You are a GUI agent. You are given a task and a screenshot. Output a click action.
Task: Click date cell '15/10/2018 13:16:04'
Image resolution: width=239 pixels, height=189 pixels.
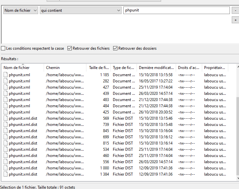(x=156, y=131)
